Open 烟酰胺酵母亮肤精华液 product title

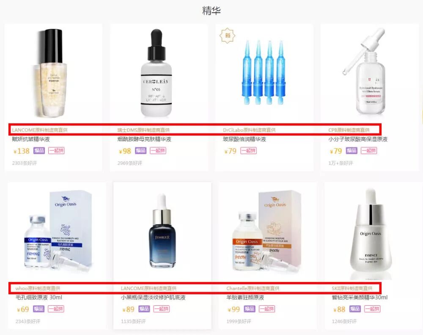coord(144,139)
